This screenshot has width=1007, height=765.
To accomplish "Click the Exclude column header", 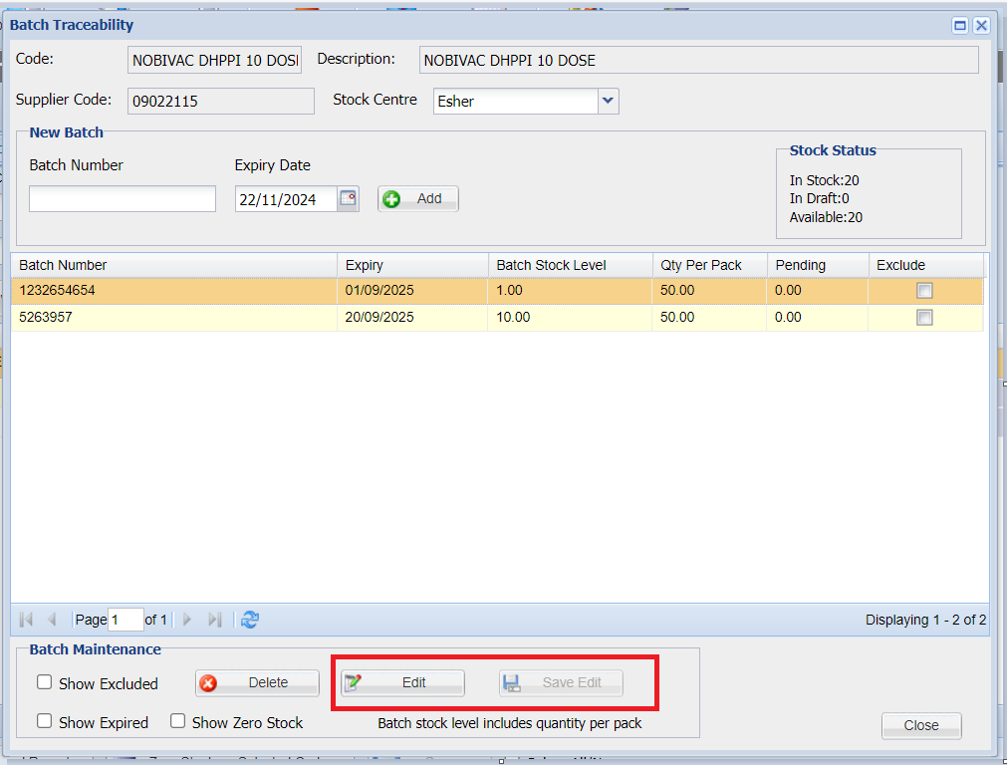I will click(925, 265).
